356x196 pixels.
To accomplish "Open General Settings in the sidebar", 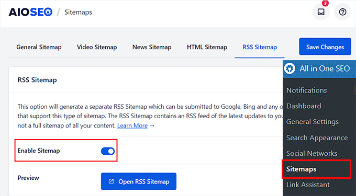I will coord(313,122).
